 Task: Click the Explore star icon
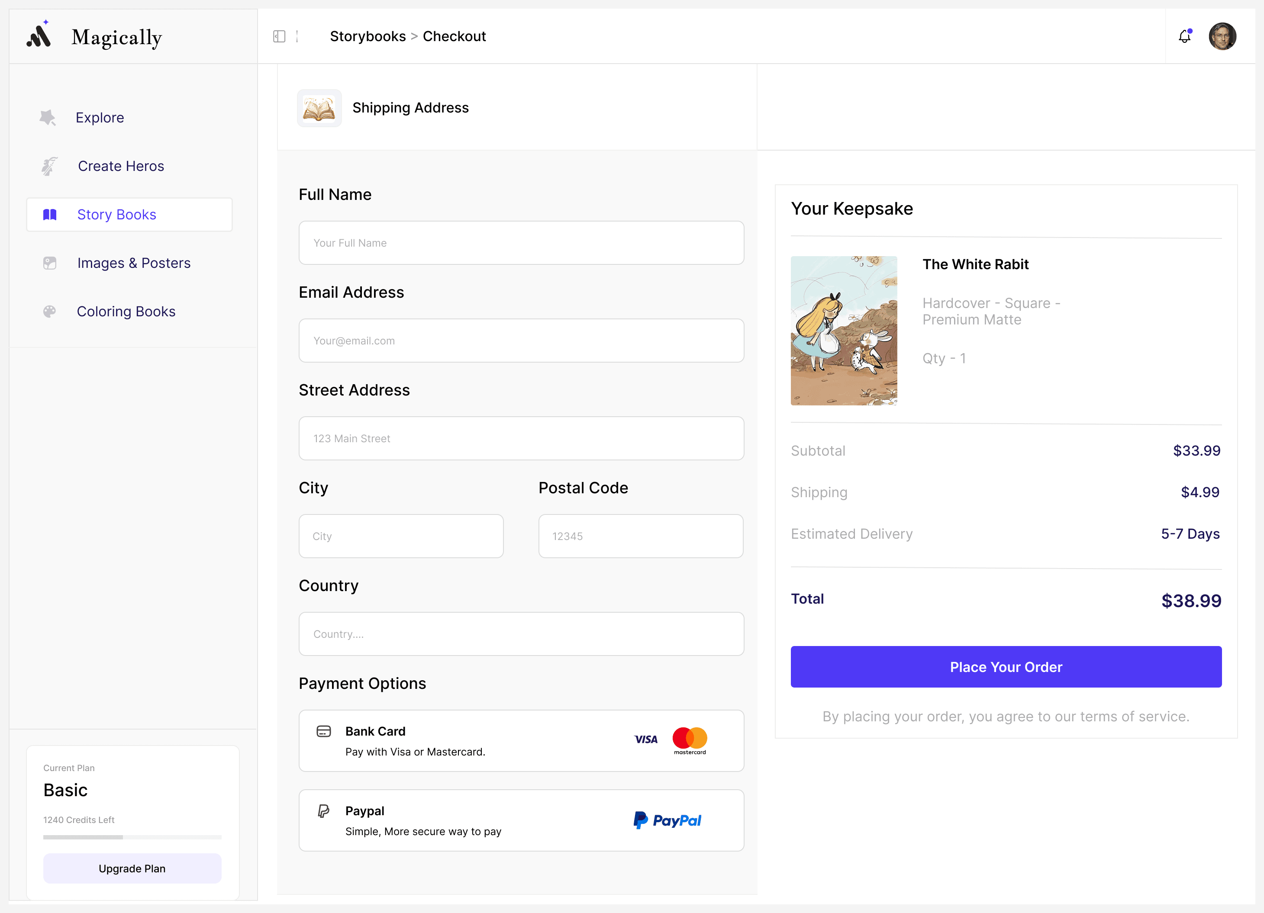tap(48, 118)
